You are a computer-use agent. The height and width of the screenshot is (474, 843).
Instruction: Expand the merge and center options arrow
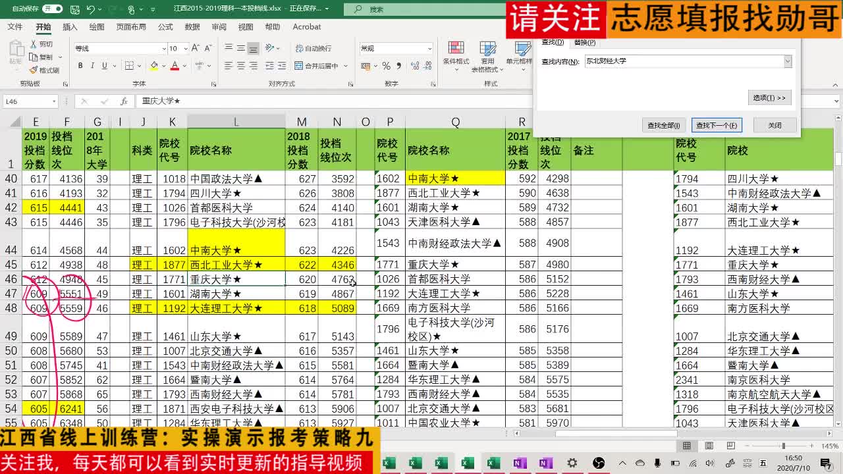point(344,66)
